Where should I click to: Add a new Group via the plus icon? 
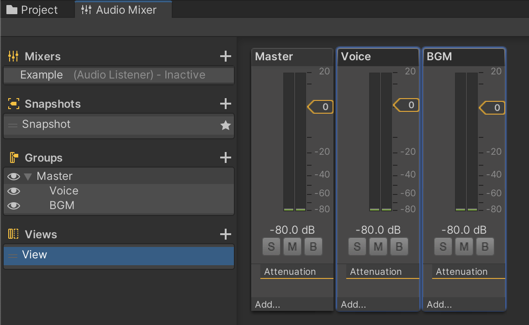225,157
